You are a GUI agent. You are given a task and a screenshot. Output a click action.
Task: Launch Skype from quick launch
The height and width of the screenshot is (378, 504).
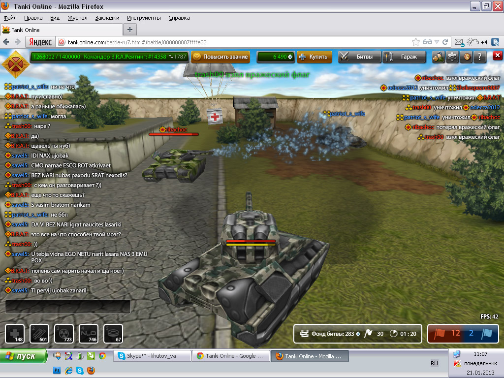(x=80, y=370)
